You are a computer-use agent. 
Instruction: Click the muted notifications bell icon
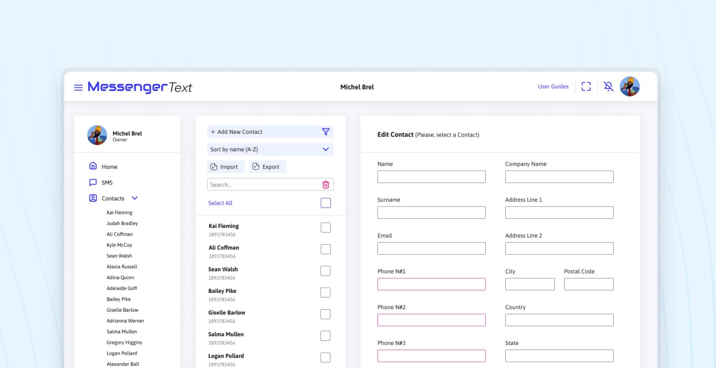609,87
